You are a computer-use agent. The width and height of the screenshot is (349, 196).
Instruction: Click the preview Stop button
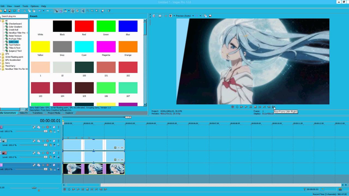(x=255, y=107)
